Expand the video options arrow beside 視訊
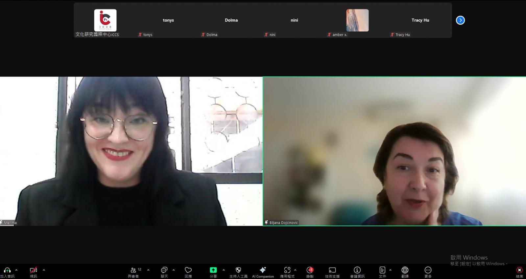Screen dimensions: 526x279 [44, 270]
